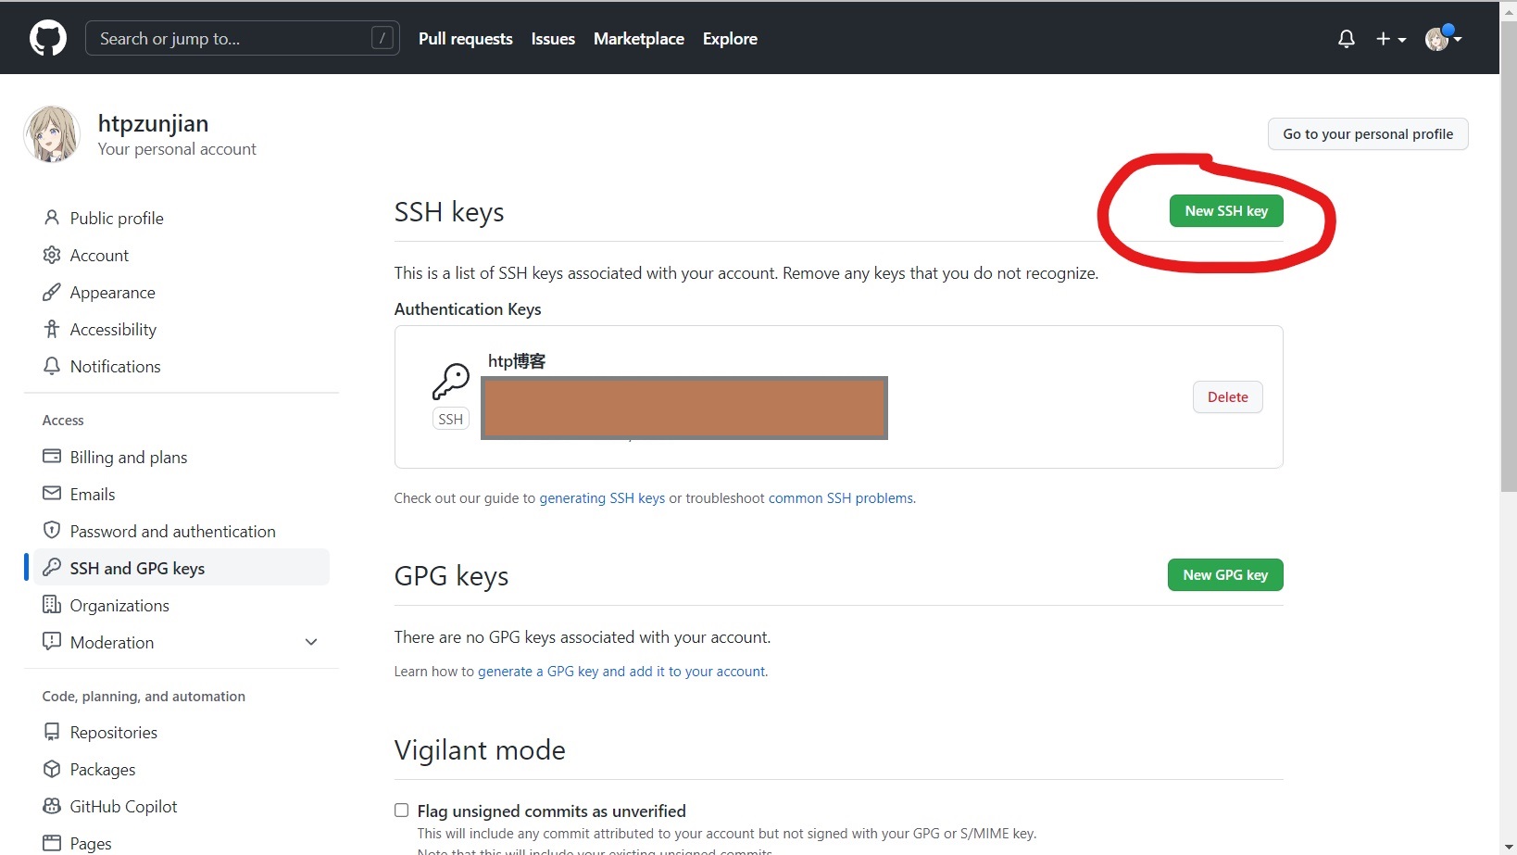This screenshot has height=855, width=1517.
Task: Go to Pull requests in top navigation
Action: [465, 39]
